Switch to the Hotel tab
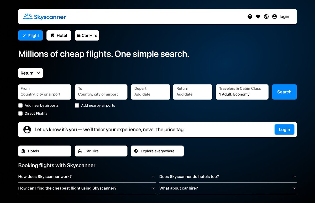The width and height of the screenshot is (315, 203). (59, 35)
